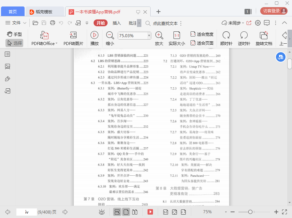Viewport: 292px width, 218px height.
Task: Toggle eye protection mode icon
Action: point(102,212)
